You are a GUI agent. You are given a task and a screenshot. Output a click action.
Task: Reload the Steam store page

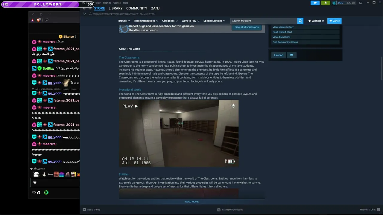click(x=84, y=14)
